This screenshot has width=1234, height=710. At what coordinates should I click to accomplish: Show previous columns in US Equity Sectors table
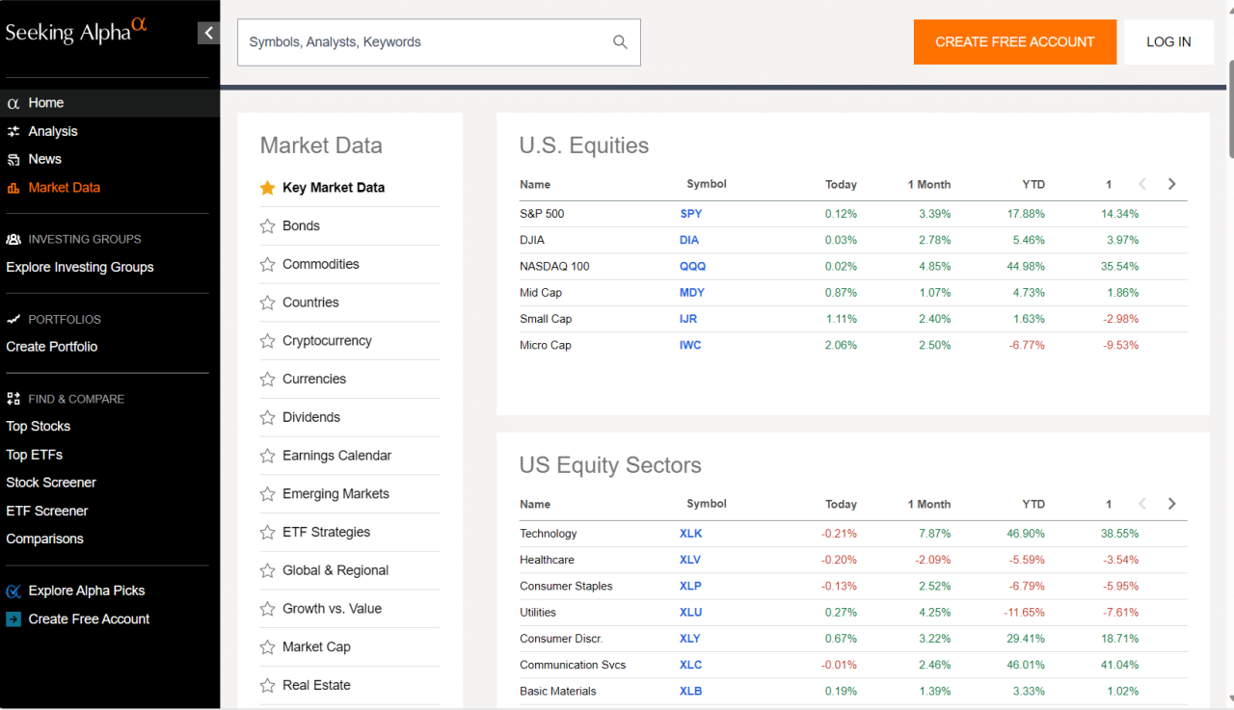[x=1142, y=504]
